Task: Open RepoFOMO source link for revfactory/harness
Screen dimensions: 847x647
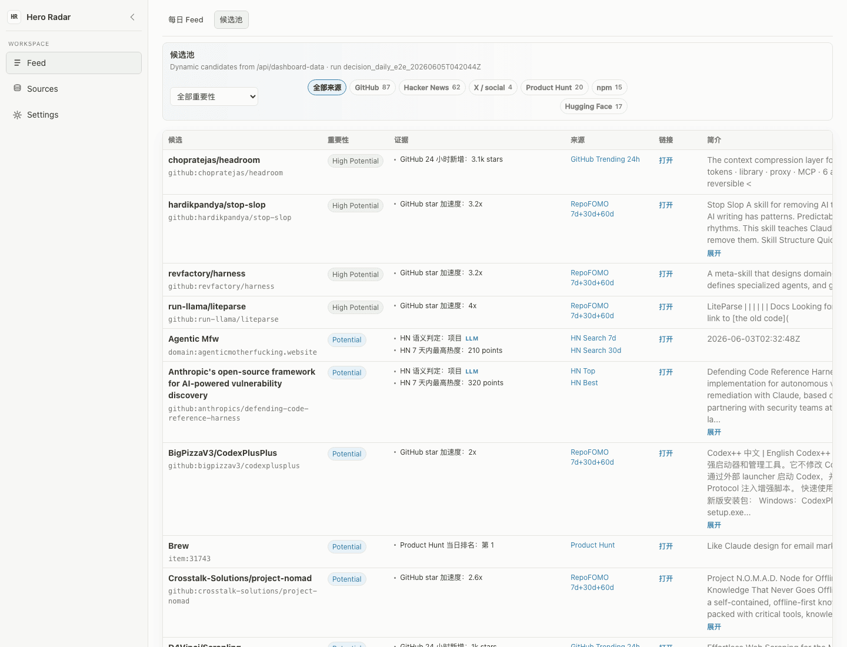Action: click(592, 278)
